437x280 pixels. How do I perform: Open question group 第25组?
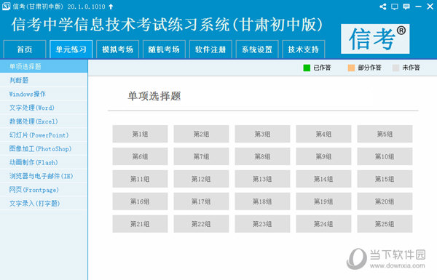coord(385,224)
